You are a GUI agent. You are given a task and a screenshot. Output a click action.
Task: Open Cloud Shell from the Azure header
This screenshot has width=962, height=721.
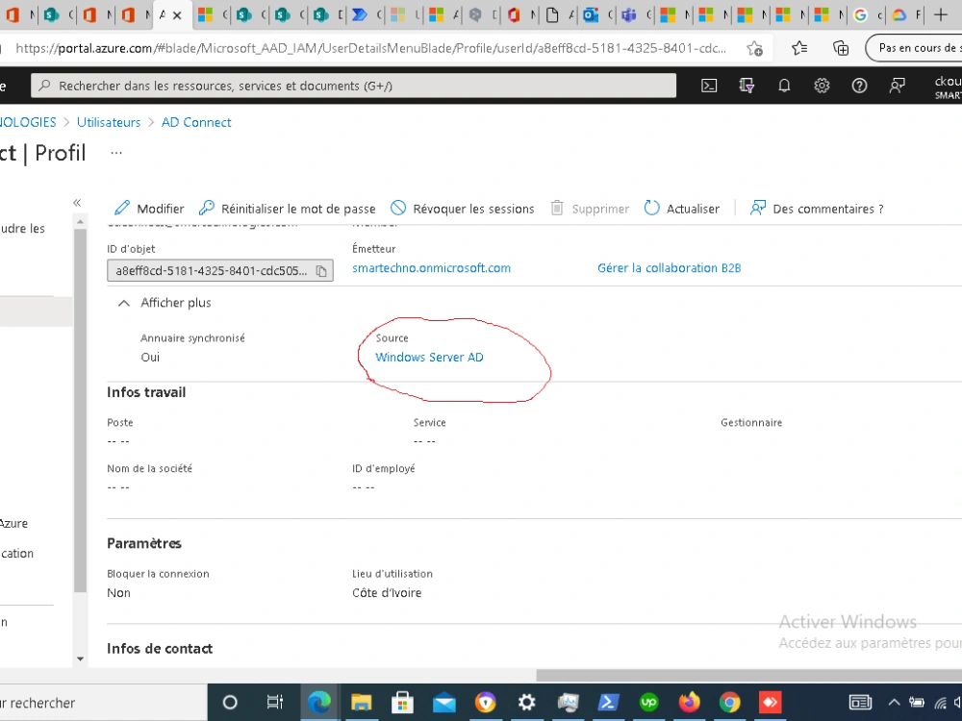pyautogui.click(x=709, y=86)
